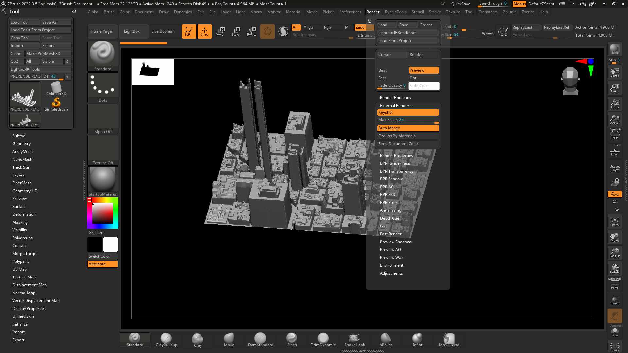Choose the ClayBuildup brush

(166, 340)
